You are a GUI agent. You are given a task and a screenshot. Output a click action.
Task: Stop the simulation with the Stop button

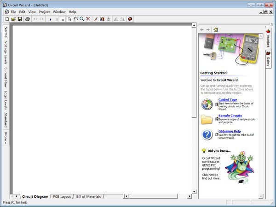(x=63, y=19)
